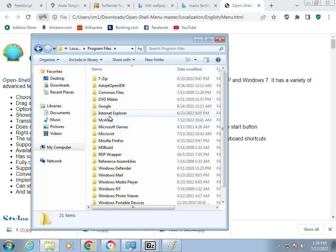
Task: Select the Windows Defender folder
Action: tap(115, 168)
